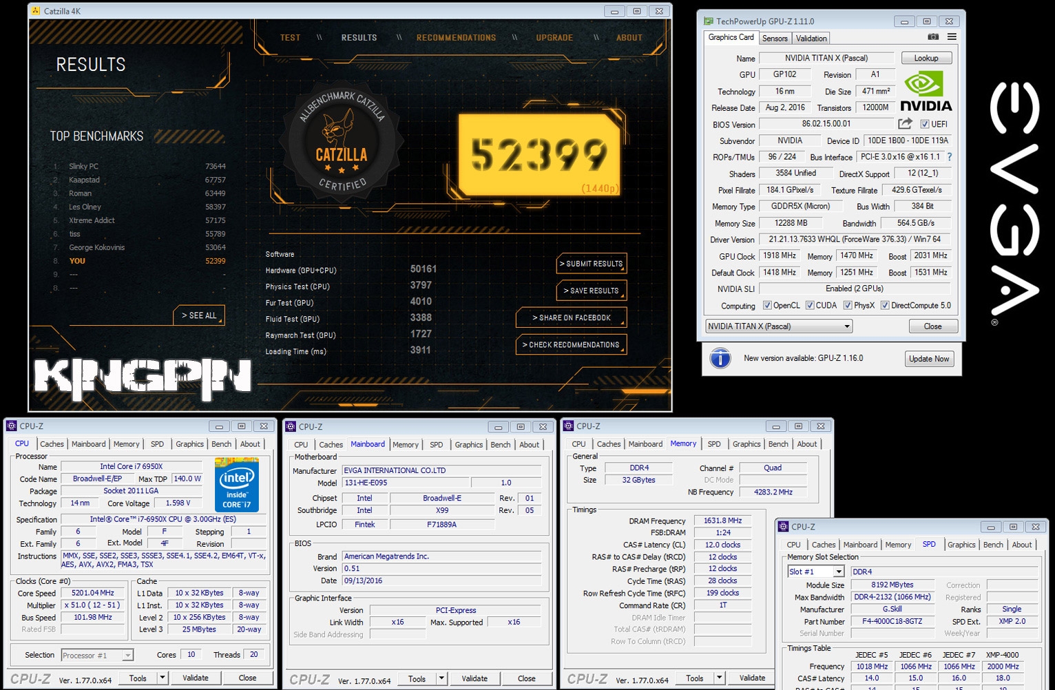This screenshot has height=690, width=1055.
Task: Switch to Sensors tab in GPU-Z
Action: (775, 39)
